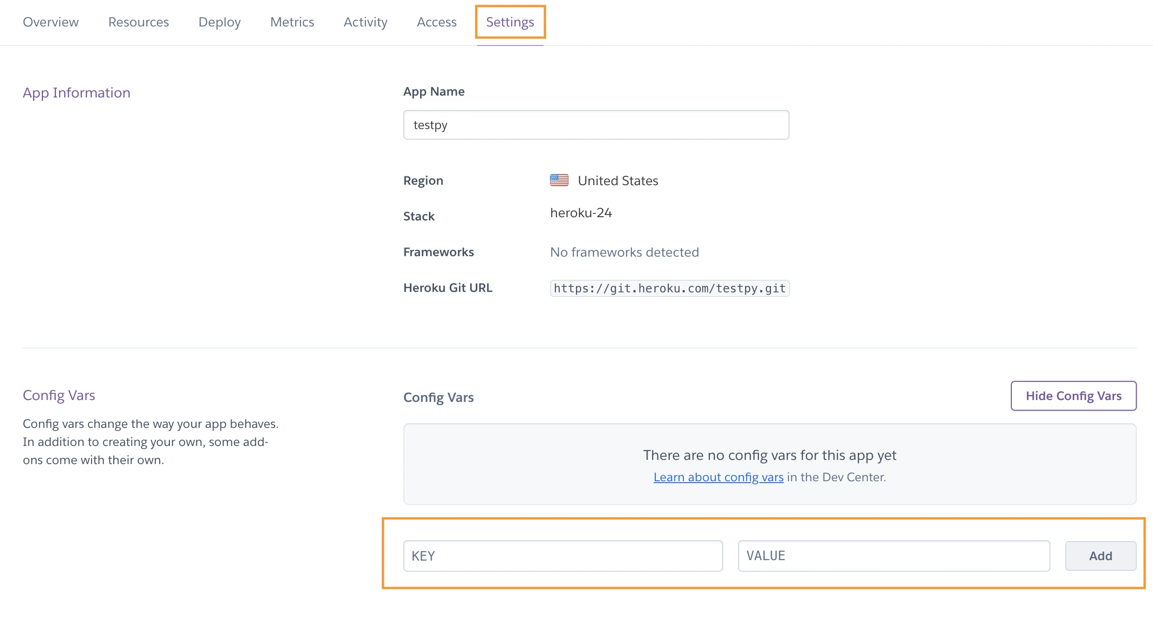The width and height of the screenshot is (1153, 620).
Task: Switch to the Resources tab
Action: [138, 22]
